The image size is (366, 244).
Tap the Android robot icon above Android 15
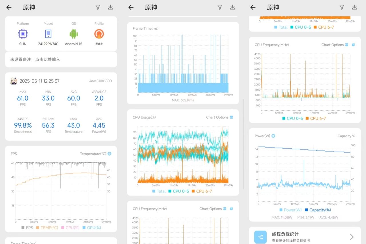click(x=73, y=34)
